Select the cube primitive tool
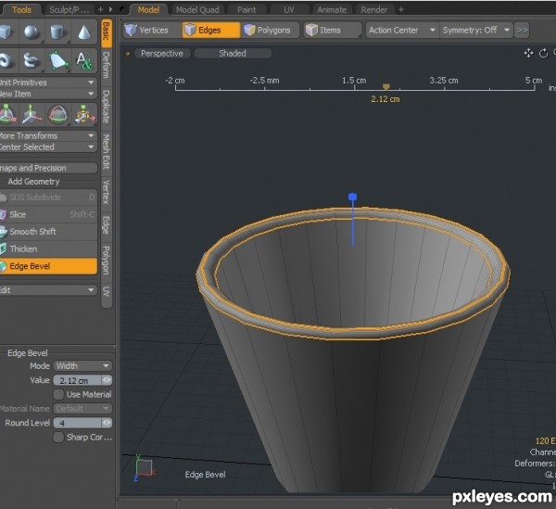Image resolution: width=556 pixels, height=509 pixels. click(7, 32)
